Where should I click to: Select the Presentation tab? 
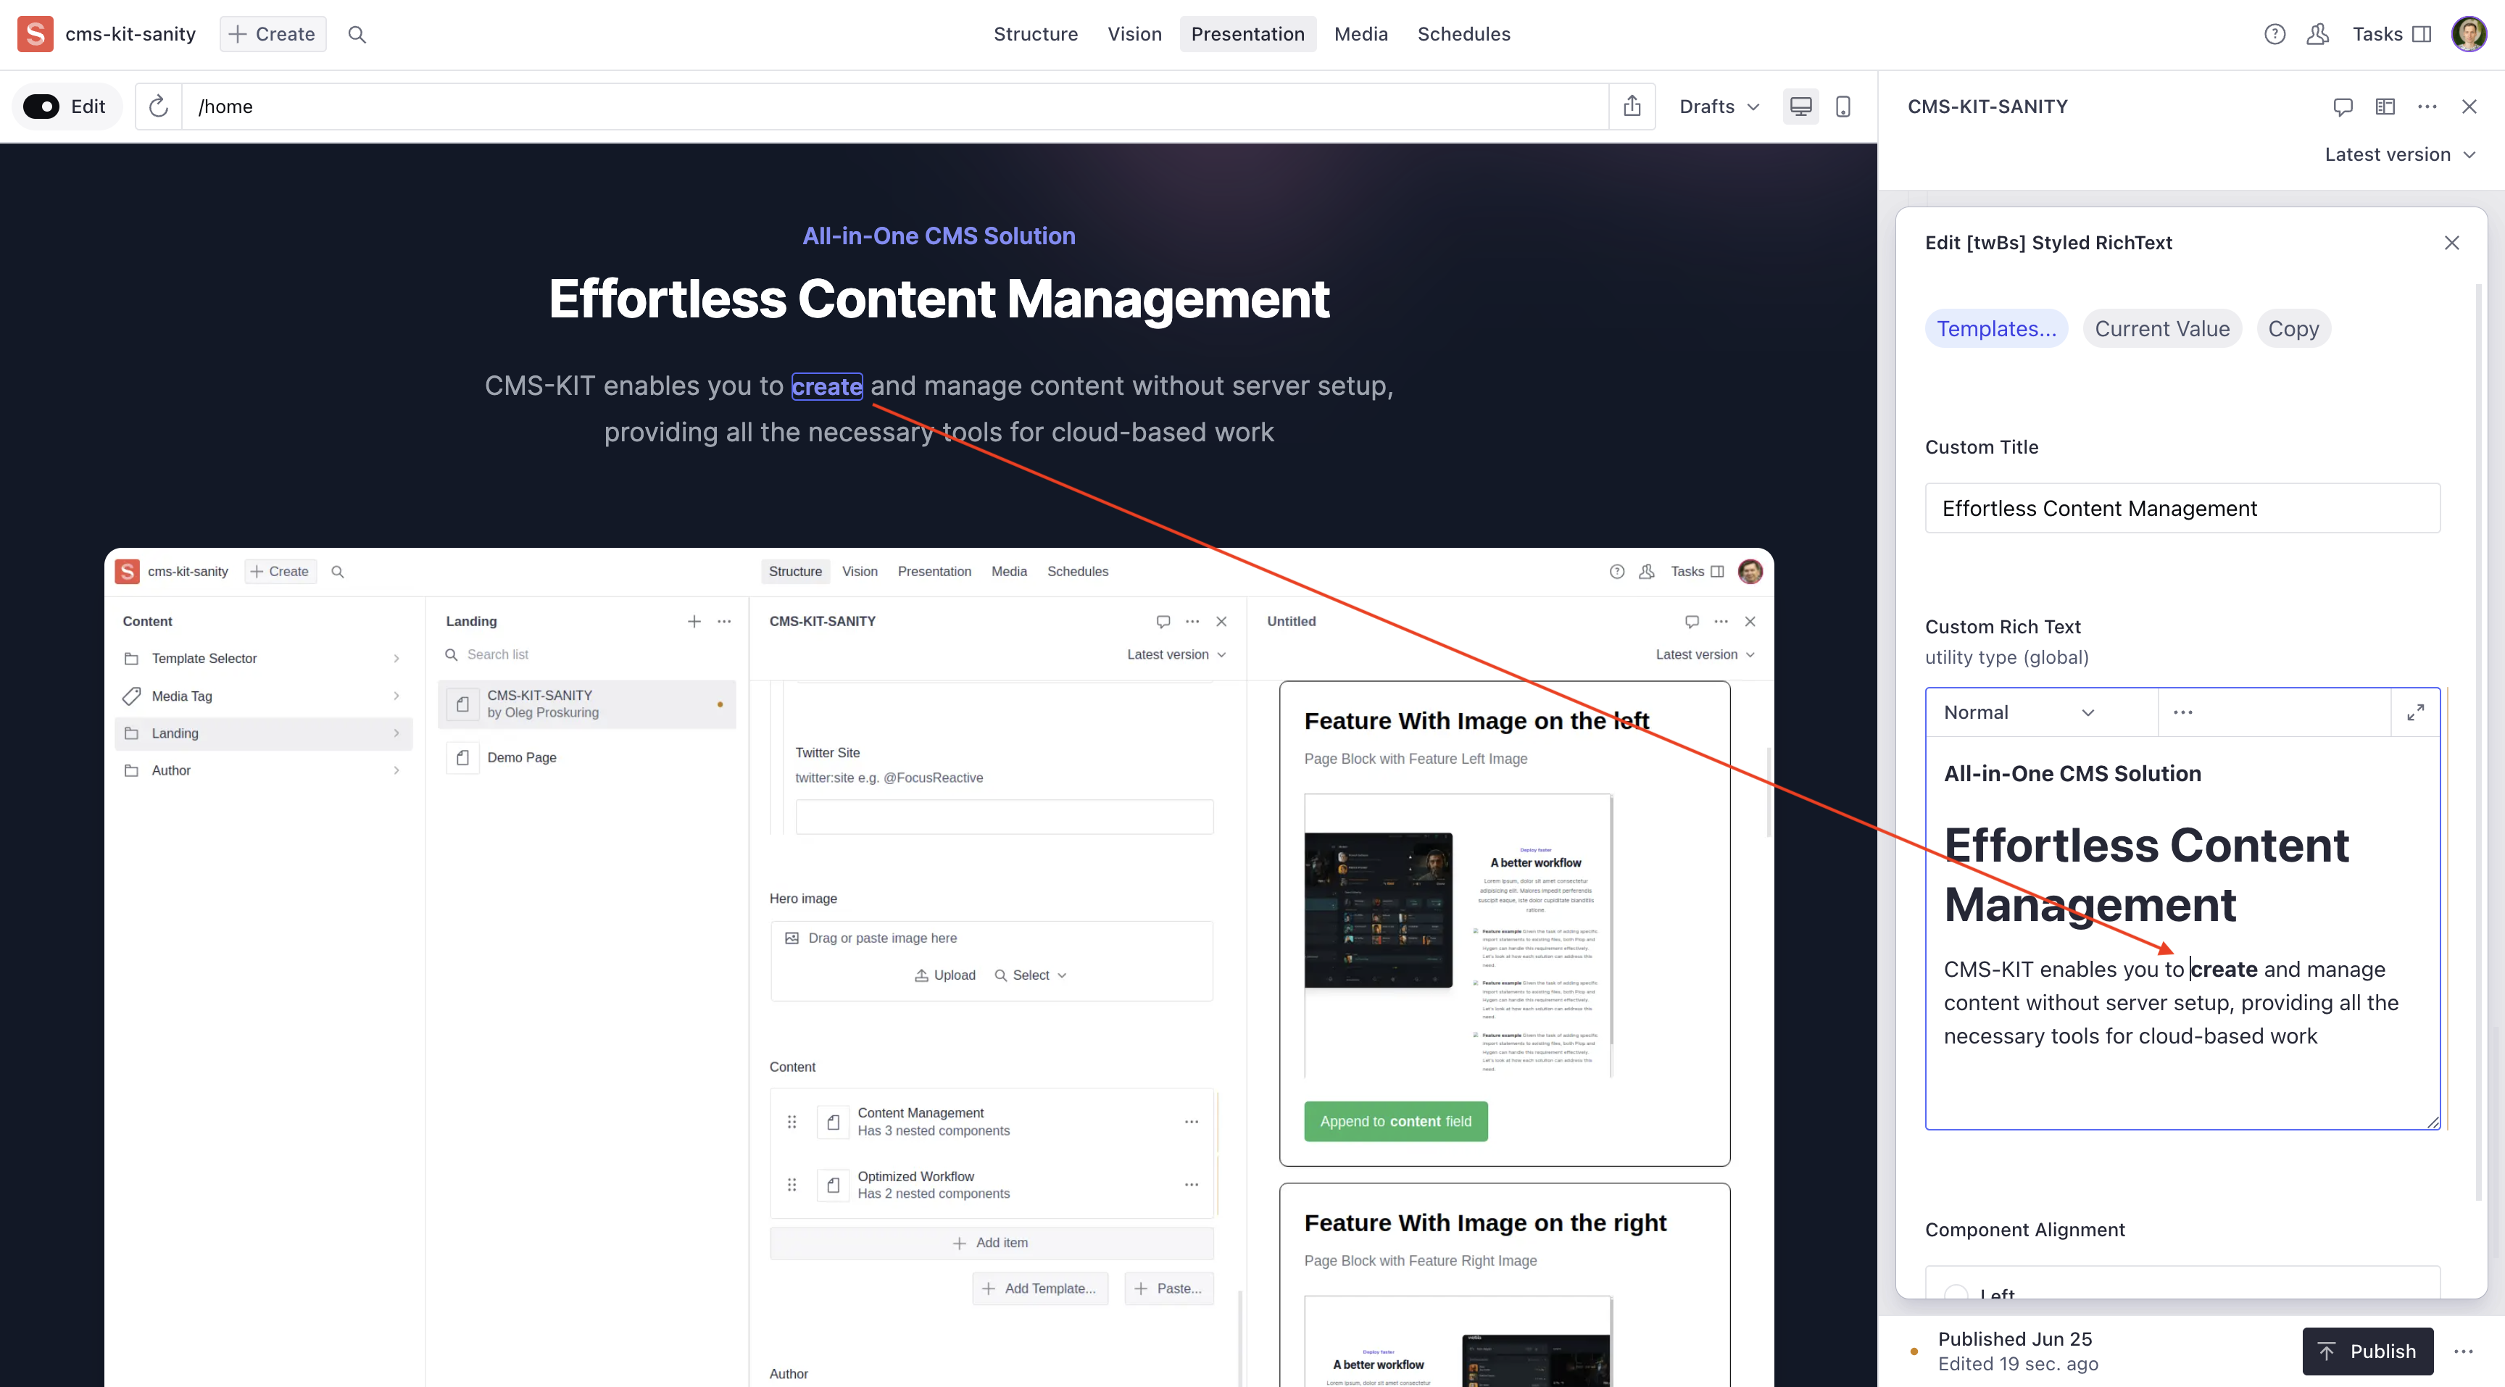pyautogui.click(x=1247, y=34)
